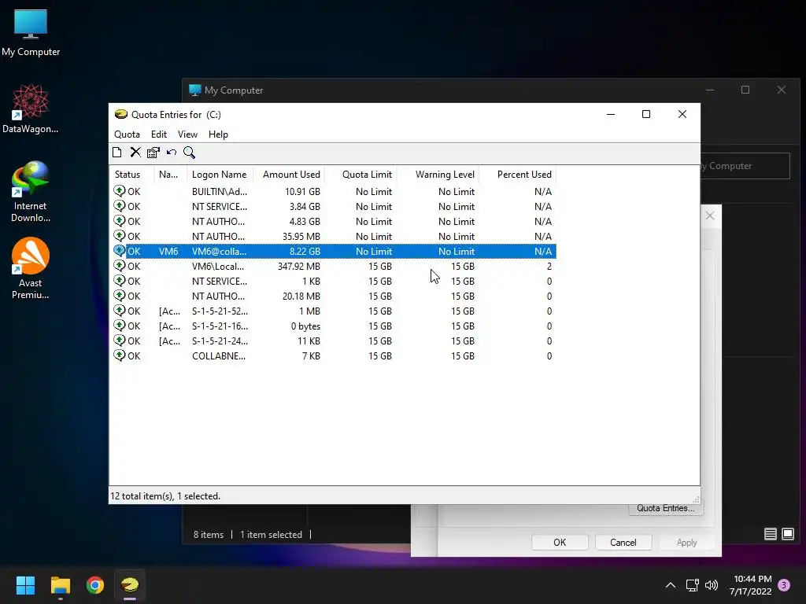The height and width of the screenshot is (604, 806).
Task: Click the status icon of VM6\Local... row
Action: [120, 266]
